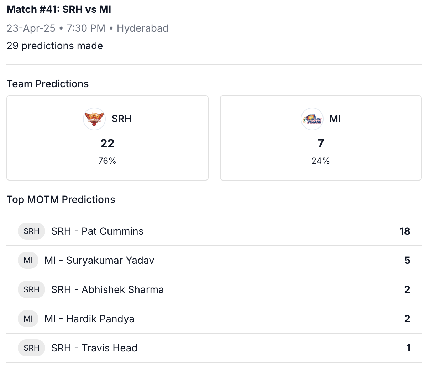430x371 pixels.
Task: Select SRH - Abhishek Sharma entry
Action: coord(214,289)
